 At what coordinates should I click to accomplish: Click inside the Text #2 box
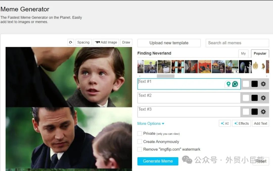click(189, 98)
